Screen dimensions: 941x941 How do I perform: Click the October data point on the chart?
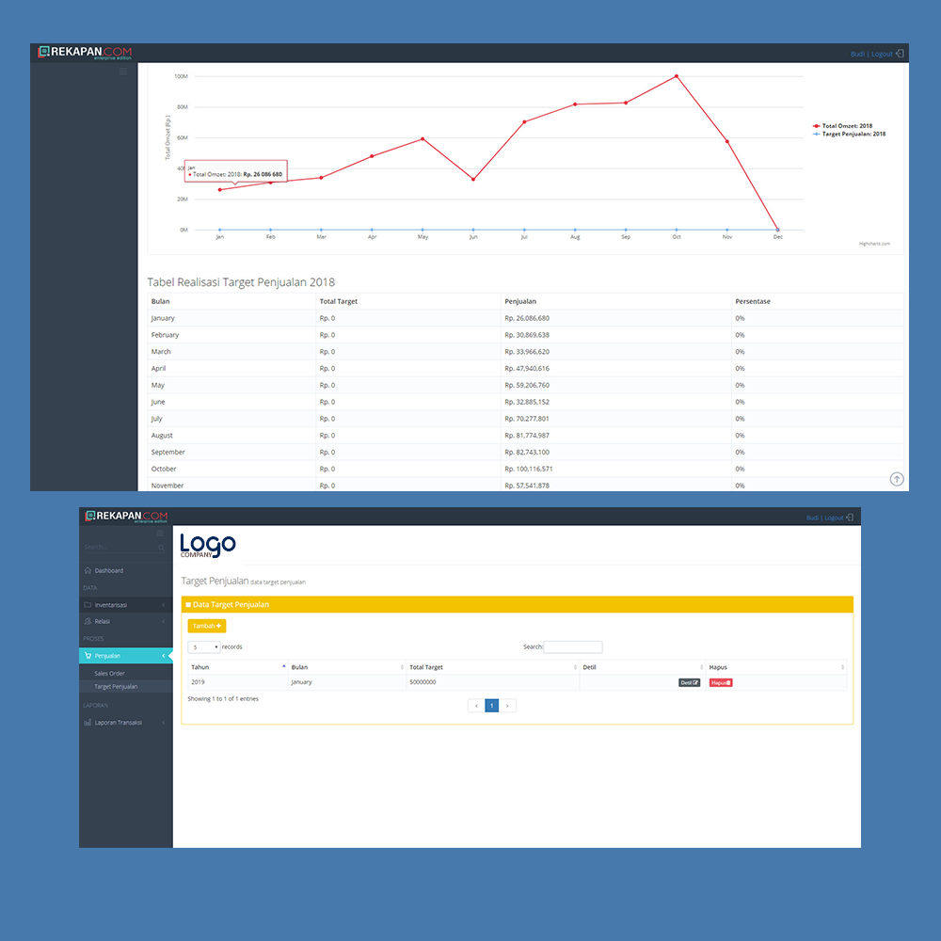point(677,76)
